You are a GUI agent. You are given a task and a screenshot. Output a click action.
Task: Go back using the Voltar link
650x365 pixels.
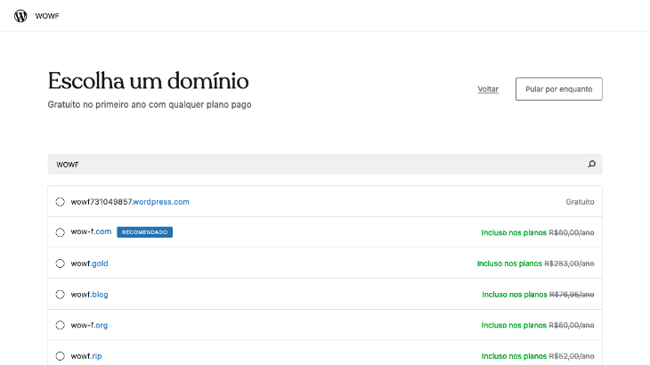coord(488,89)
